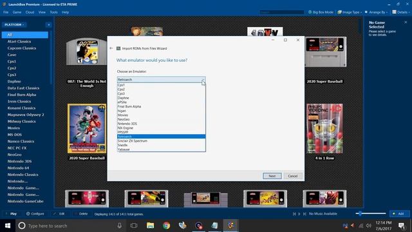Image resolution: width=412 pixels, height=232 pixels.
Task: Open the Arrange By dropdown
Action: [376, 12]
